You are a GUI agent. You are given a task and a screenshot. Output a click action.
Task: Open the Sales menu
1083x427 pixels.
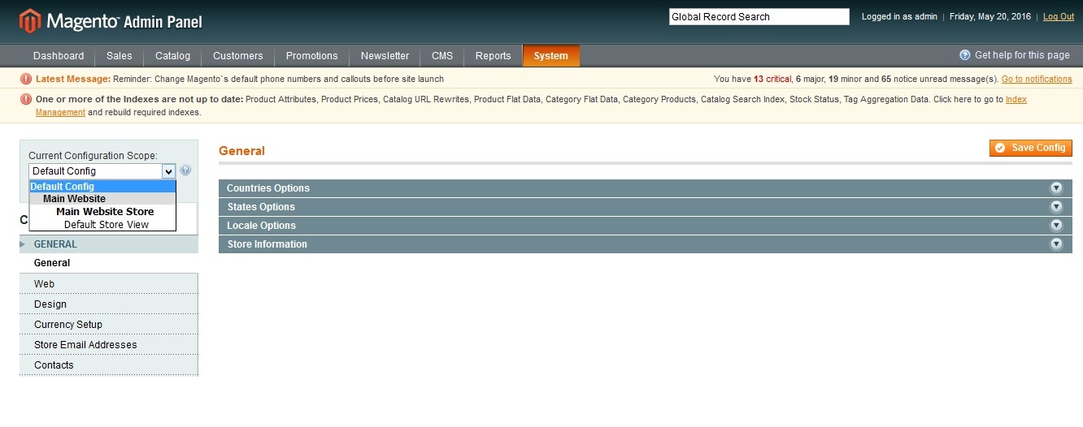(x=120, y=56)
